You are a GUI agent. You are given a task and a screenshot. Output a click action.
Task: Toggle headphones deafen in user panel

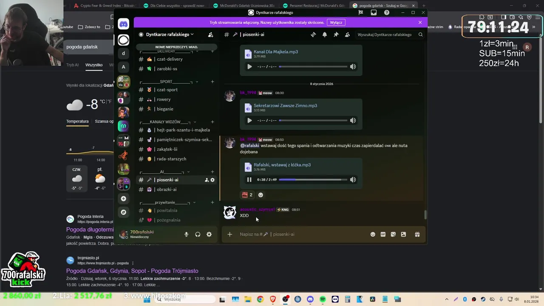click(x=198, y=234)
